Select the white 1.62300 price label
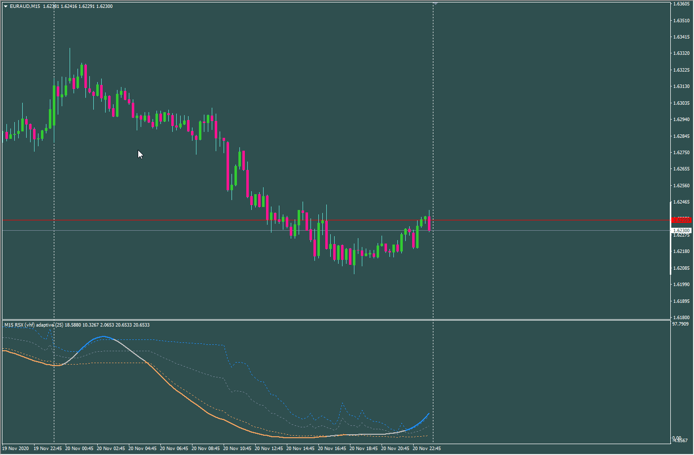The image size is (694, 455). [x=682, y=231]
